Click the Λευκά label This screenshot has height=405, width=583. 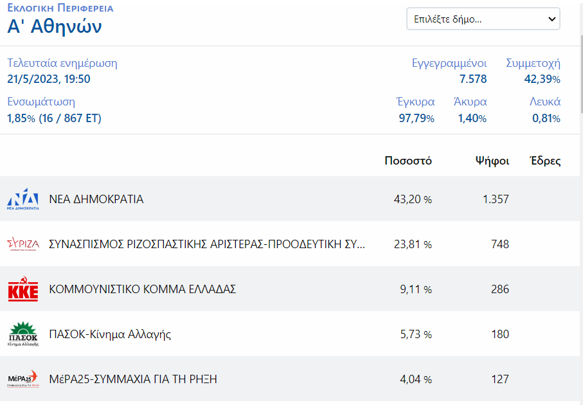pos(545,102)
